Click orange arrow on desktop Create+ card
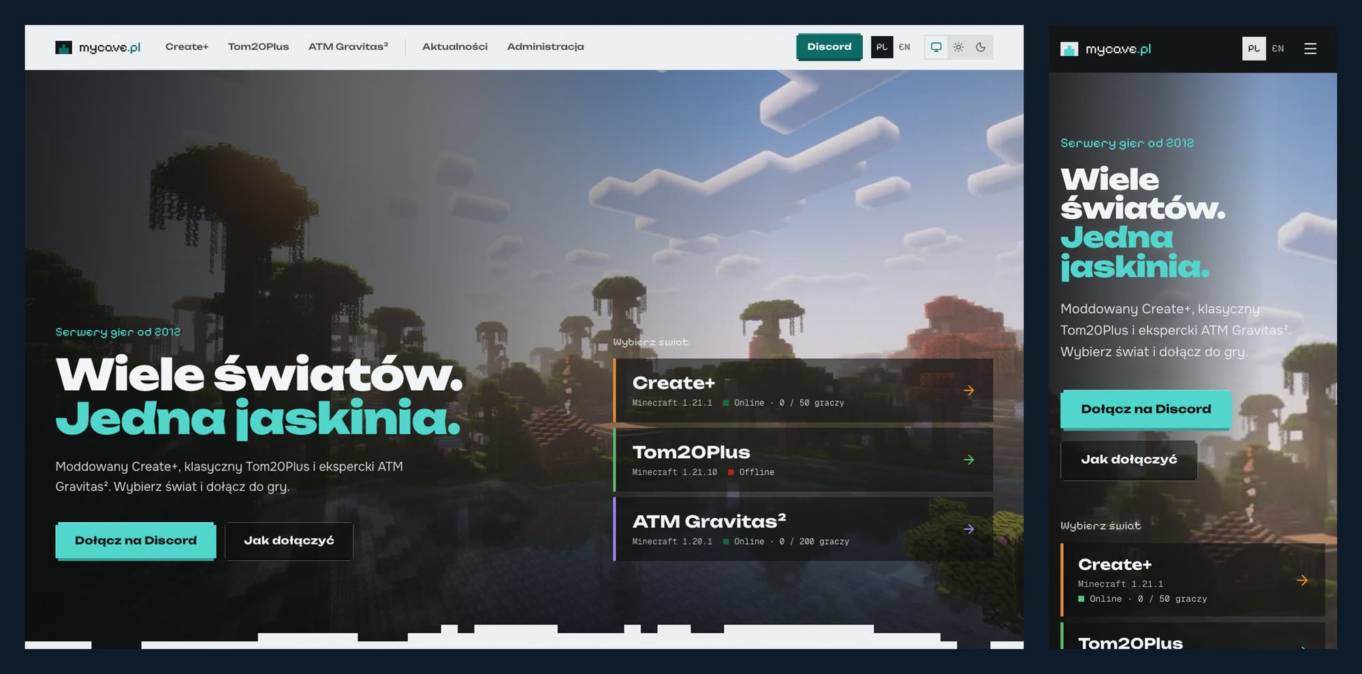Viewport: 1362px width, 674px height. click(968, 391)
